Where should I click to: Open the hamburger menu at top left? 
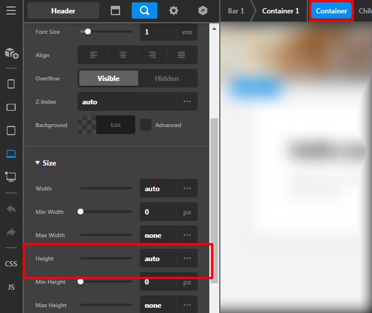point(11,10)
